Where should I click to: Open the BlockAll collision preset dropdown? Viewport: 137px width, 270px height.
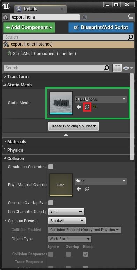coord(67,221)
